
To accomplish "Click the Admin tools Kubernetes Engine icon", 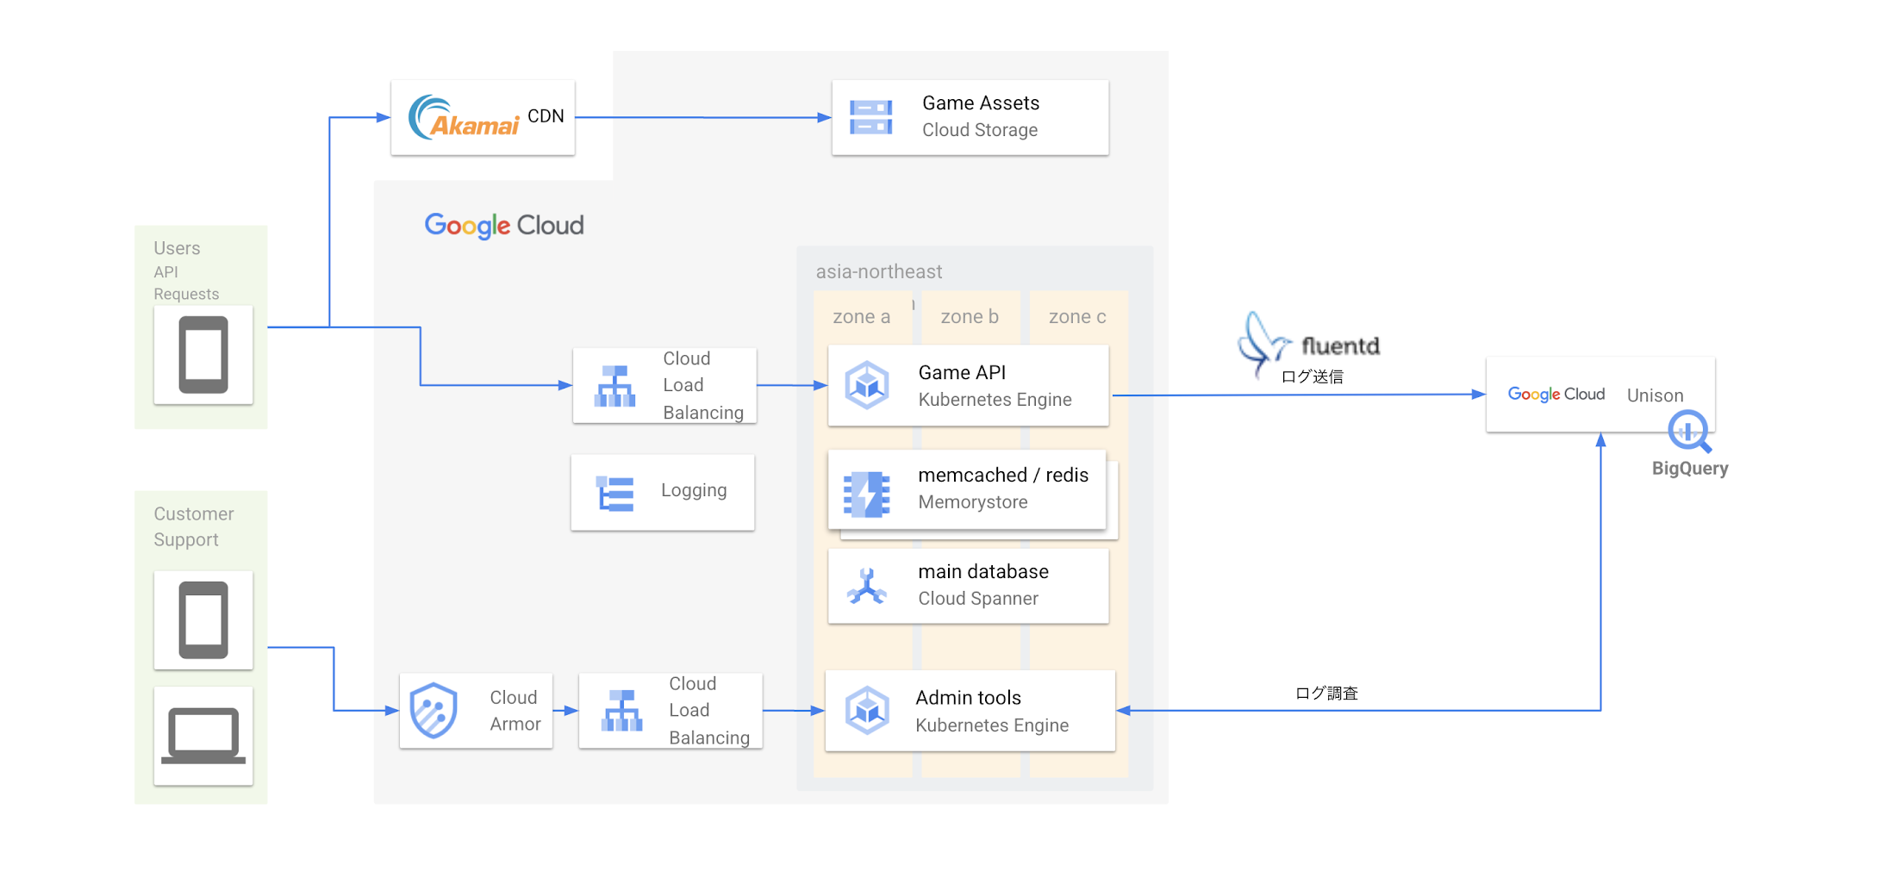I will click(867, 711).
